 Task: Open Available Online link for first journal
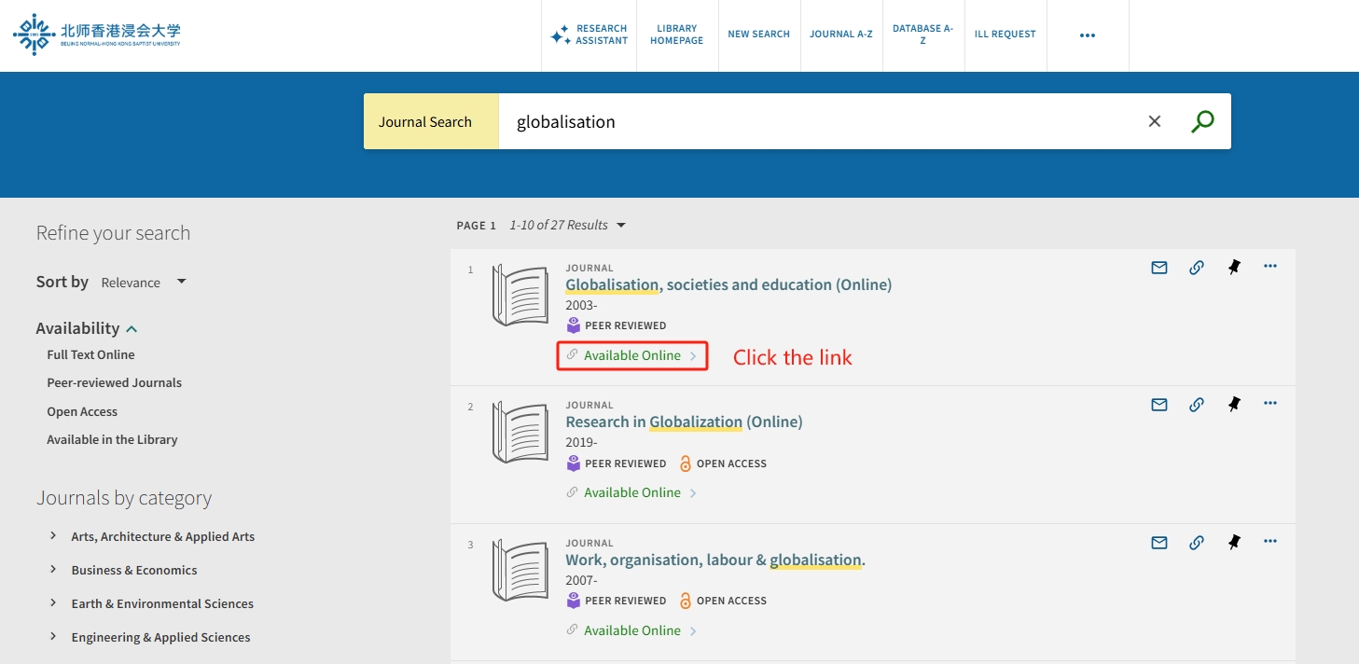[631, 355]
